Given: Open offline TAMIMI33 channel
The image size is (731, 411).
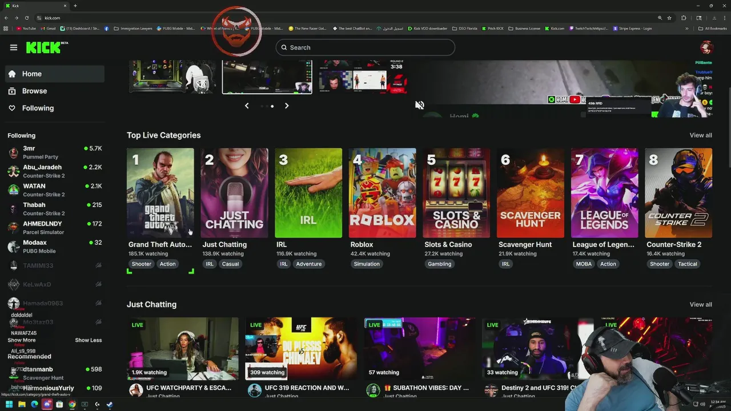Looking at the screenshot, I should [55, 265].
